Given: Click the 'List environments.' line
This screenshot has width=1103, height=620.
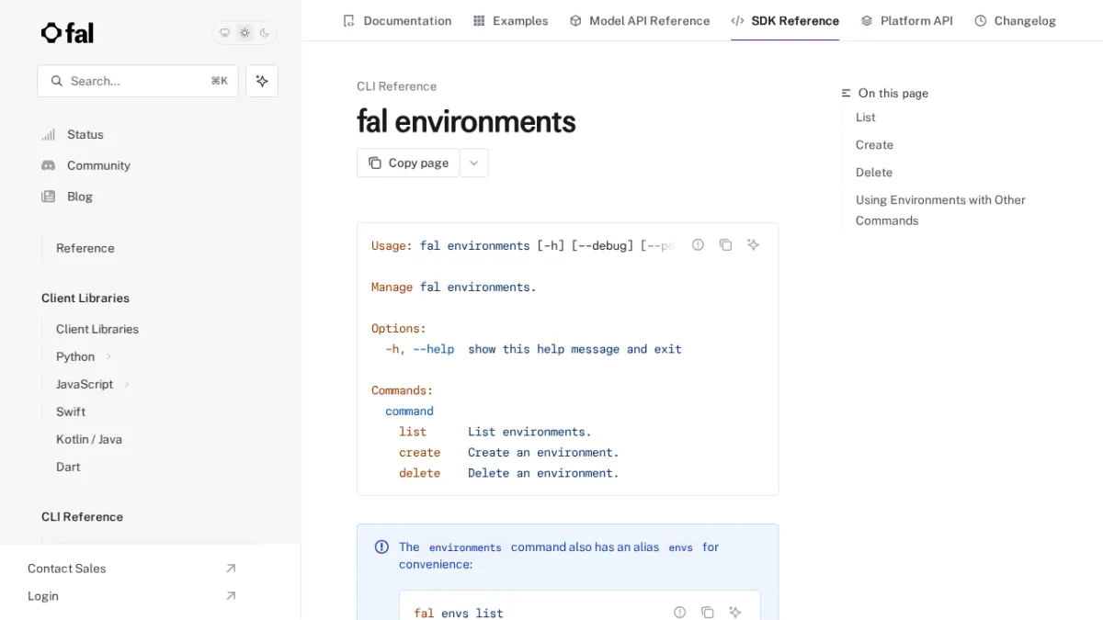Looking at the screenshot, I should (529, 432).
